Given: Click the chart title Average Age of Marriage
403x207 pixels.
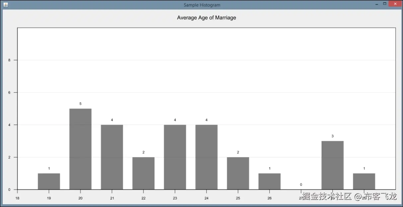Looking at the screenshot, I should coord(206,18).
